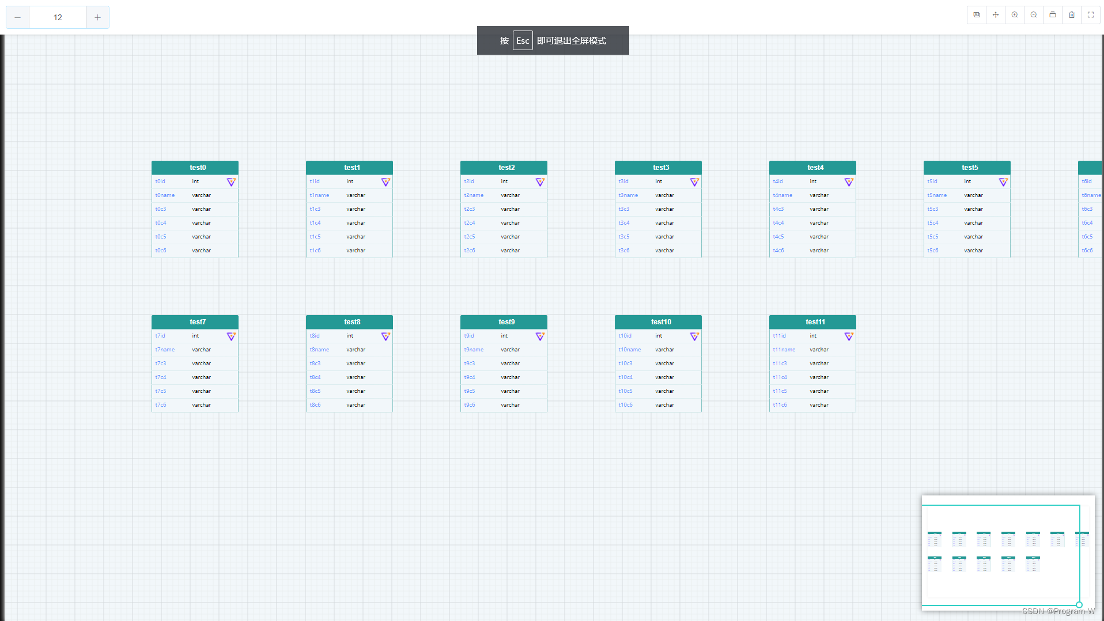Click the key icon on test11 t11id row
The width and height of the screenshot is (1104, 621).
849,336
